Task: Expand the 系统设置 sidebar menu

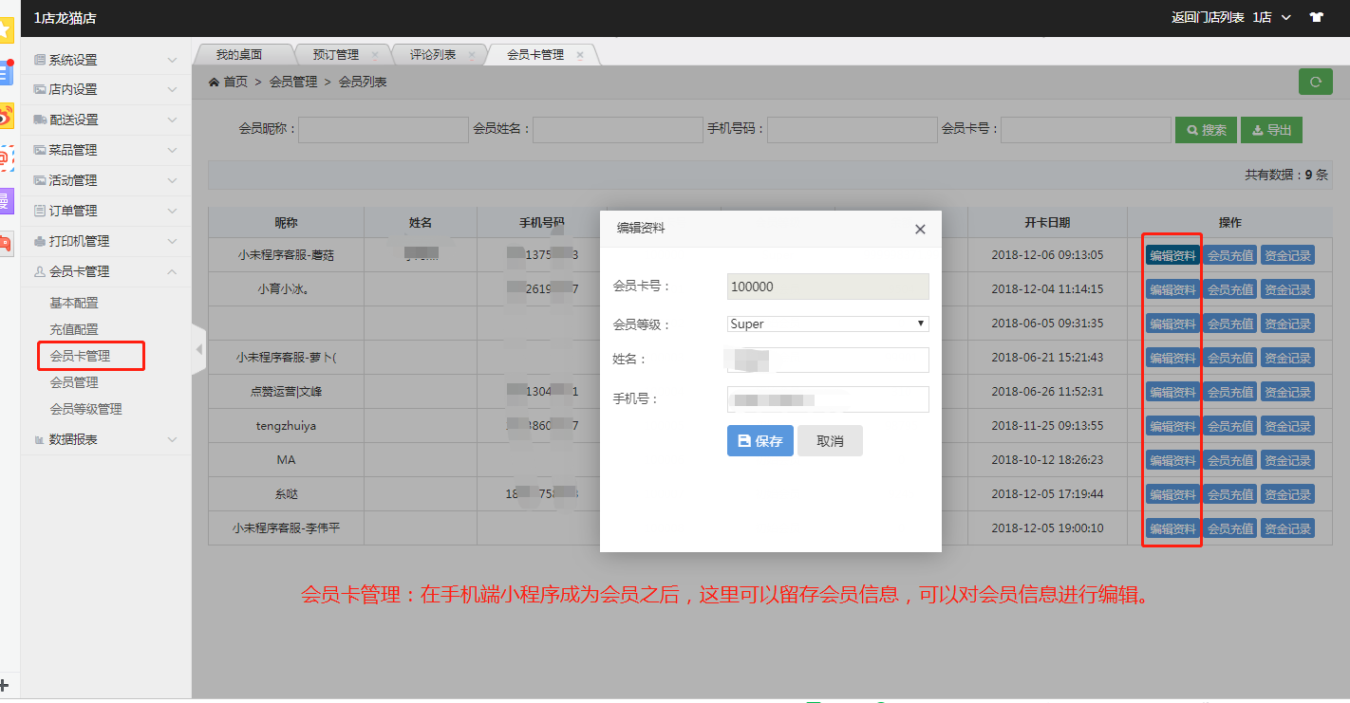Action: (105, 60)
